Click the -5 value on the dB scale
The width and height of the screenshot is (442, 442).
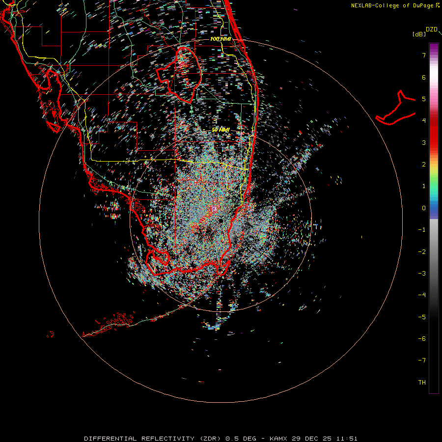(x=422, y=317)
